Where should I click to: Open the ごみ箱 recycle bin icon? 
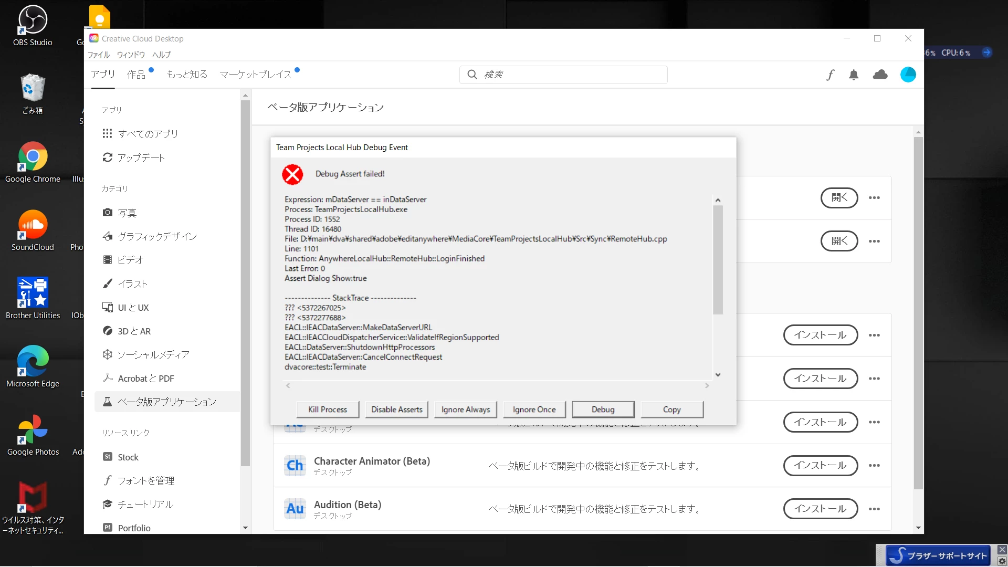tap(33, 94)
